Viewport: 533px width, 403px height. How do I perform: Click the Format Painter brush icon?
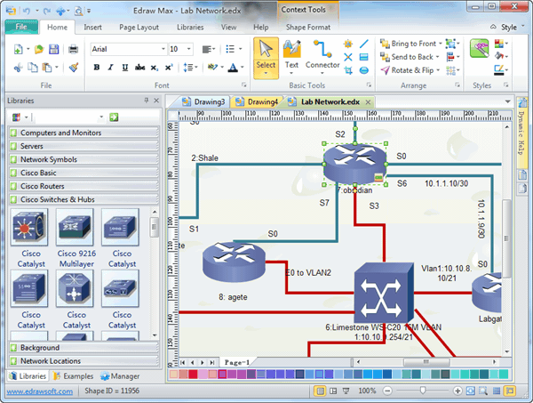click(73, 67)
